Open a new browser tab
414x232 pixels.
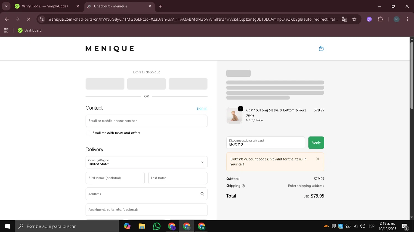pos(161,6)
